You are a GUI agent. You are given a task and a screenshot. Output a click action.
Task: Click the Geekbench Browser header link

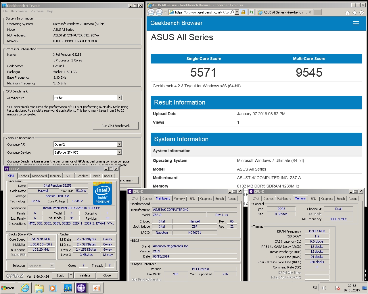point(177,23)
